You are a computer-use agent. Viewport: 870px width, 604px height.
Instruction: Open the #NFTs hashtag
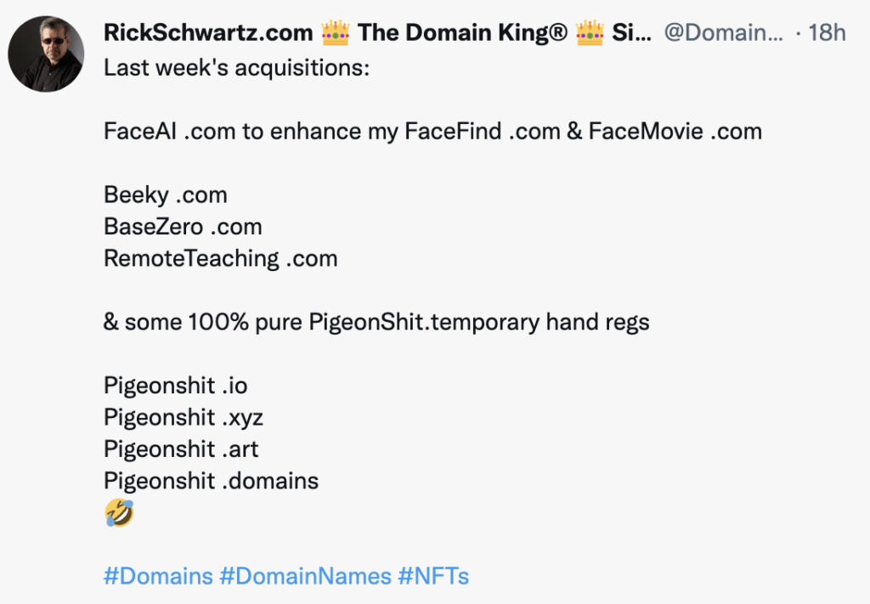pos(433,576)
